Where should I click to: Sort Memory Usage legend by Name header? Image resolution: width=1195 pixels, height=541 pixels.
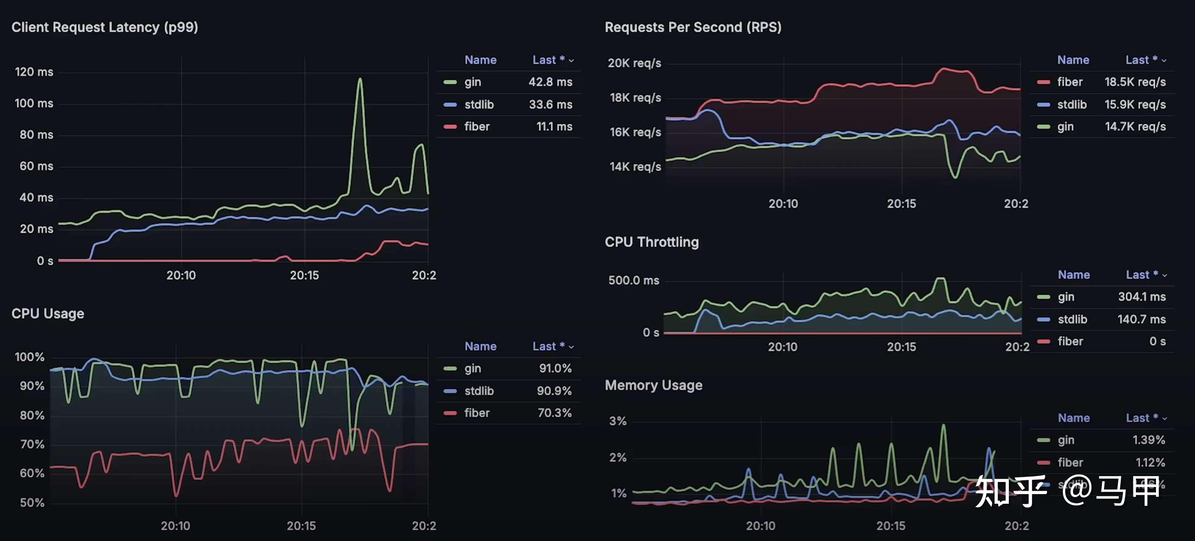pos(1073,418)
